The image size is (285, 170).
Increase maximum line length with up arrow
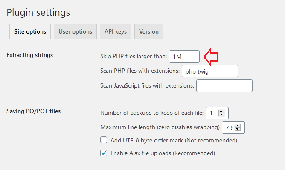pyautogui.click(x=238, y=126)
